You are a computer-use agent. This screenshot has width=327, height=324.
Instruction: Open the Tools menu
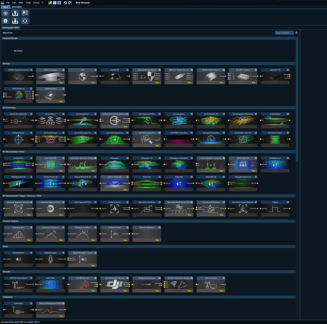pos(28,3)
